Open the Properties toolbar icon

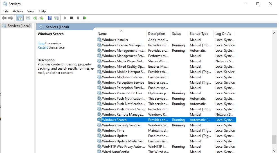pos(28,18)
